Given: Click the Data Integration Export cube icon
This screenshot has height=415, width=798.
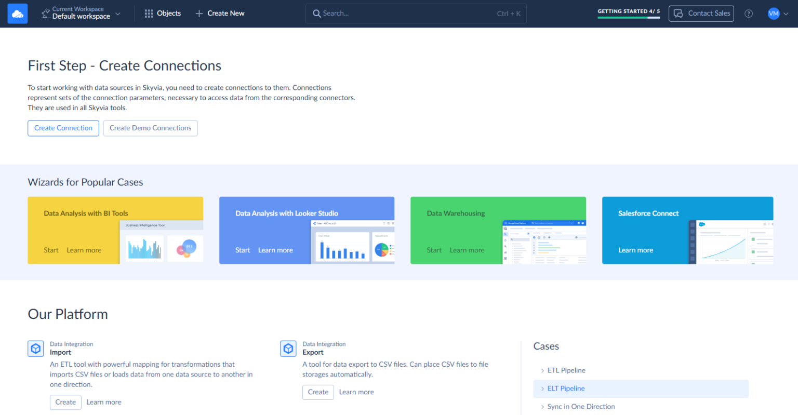Looking at the screenshot, I should pyautogui.click(x=288, y=348).
